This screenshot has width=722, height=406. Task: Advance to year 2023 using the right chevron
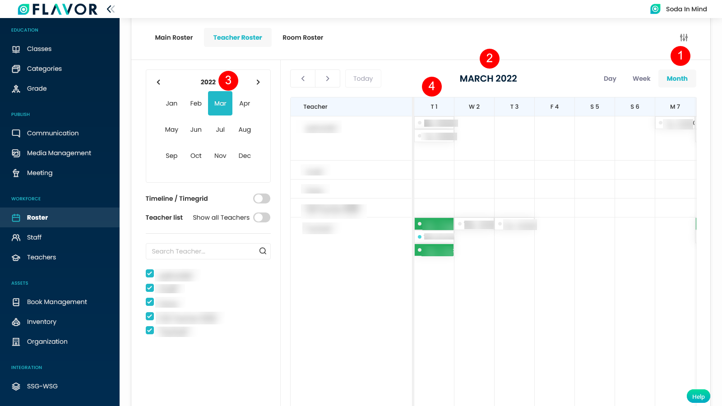258,82
